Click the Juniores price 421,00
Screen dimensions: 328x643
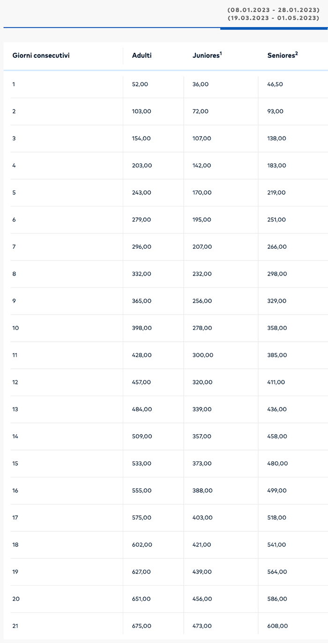click(202, 545)
